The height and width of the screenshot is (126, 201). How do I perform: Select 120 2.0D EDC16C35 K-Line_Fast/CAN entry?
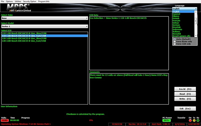[45, 41]
